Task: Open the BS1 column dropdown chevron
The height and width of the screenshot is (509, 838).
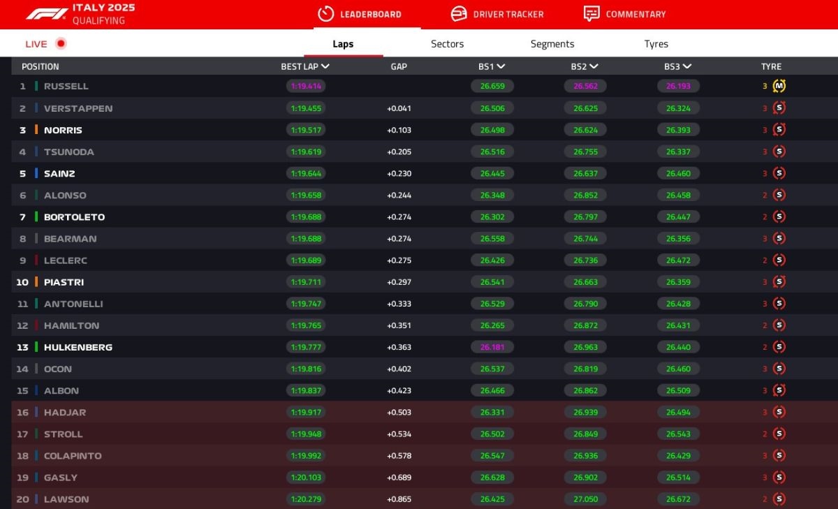Action: point(501,67)
